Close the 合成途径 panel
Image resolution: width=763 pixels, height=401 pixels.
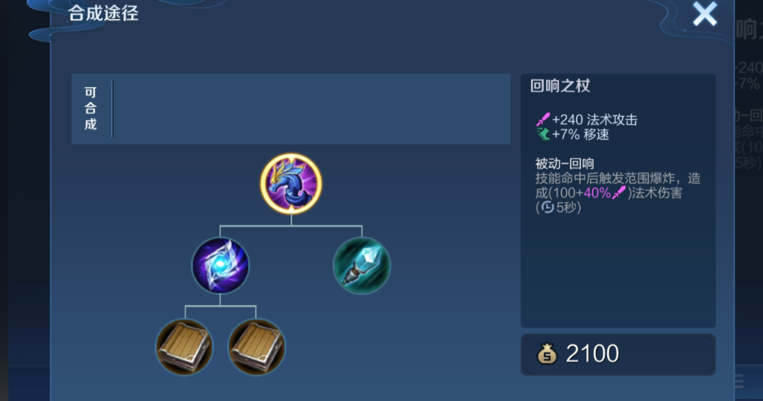(x=705, y=14)
